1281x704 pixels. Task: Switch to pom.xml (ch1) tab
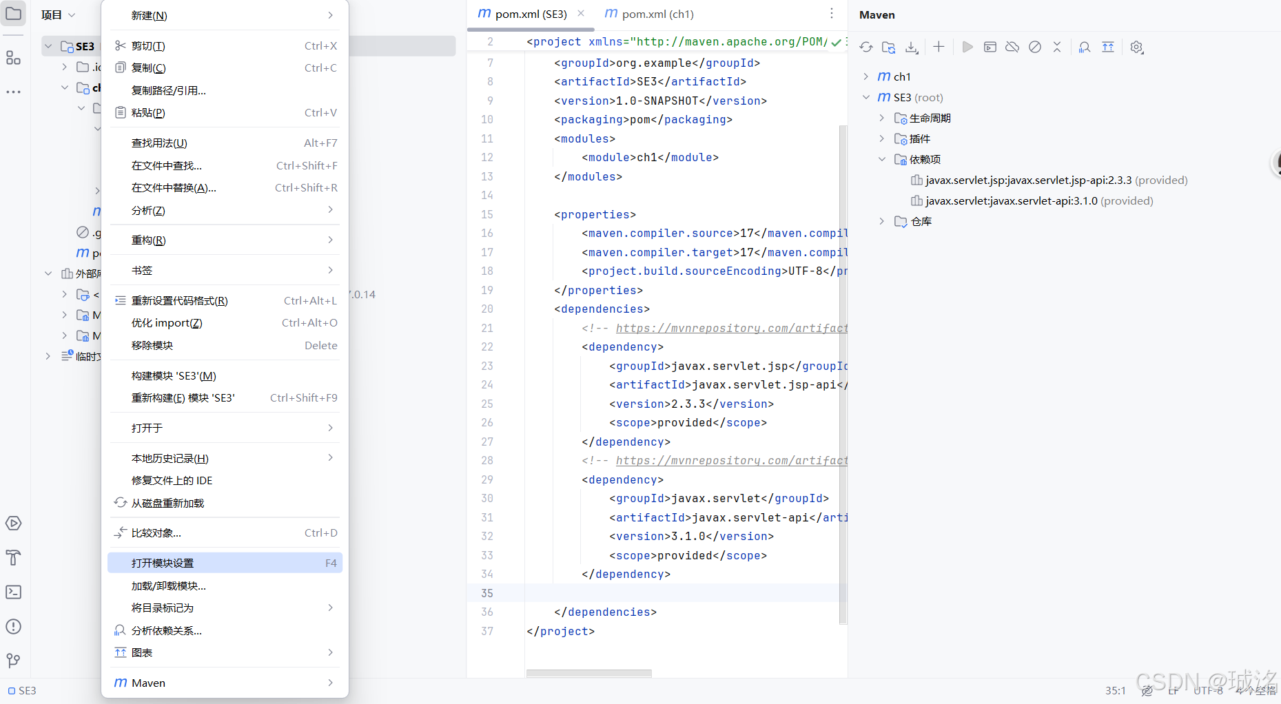(649, 14)
